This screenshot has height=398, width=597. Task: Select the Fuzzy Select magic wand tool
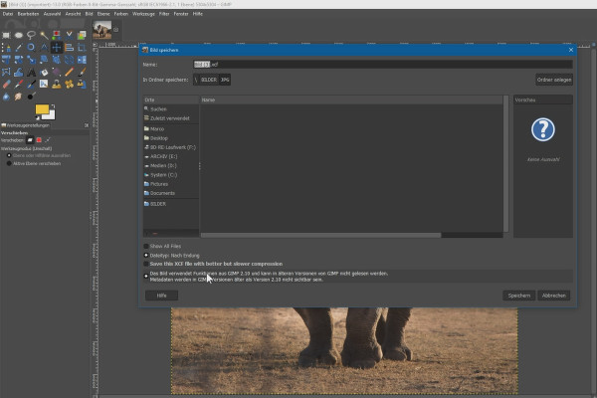point(44,36)
